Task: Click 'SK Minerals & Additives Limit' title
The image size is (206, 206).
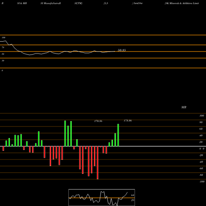Action: pyautogui.click(x=182, y=3)
